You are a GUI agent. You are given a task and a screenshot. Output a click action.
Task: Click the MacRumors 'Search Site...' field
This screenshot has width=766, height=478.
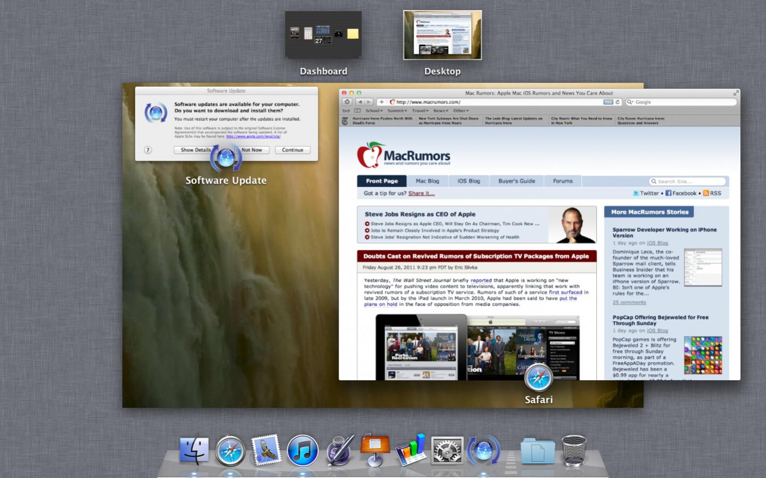687,181
